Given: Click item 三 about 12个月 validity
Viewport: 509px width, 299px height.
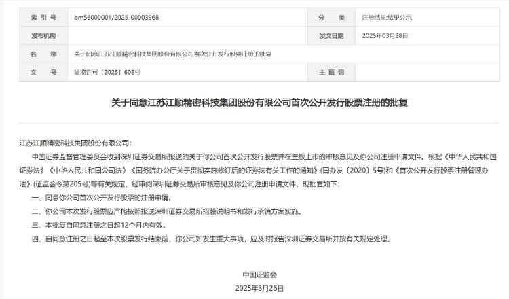Looking at the screenshot, I should pos(99,225).
